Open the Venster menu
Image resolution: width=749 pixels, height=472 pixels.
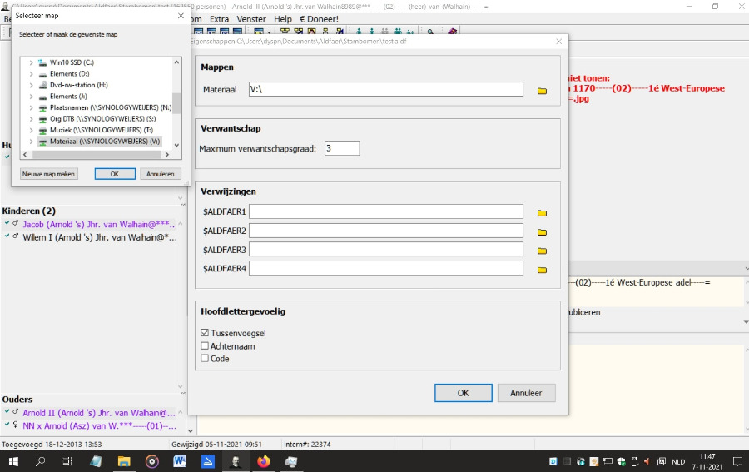pos(251,18)
